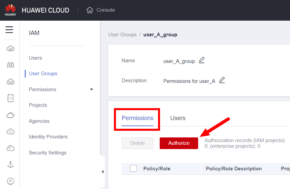Open the Elastic IP sidebar icon

(10, 181)
